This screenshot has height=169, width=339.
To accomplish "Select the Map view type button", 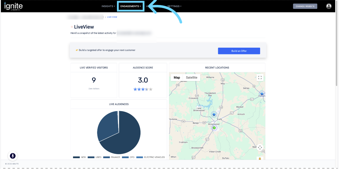I will [177, 77].
